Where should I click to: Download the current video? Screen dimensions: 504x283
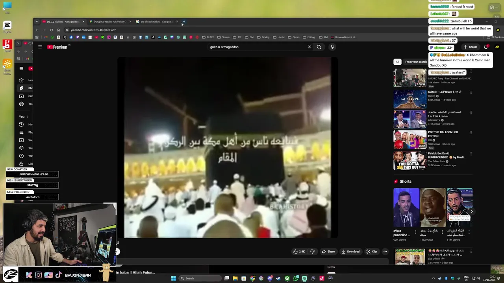350,252
